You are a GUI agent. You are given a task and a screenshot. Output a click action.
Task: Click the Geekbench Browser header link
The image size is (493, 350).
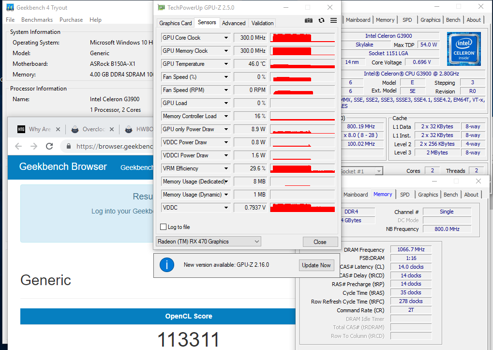tap(63, 167)
